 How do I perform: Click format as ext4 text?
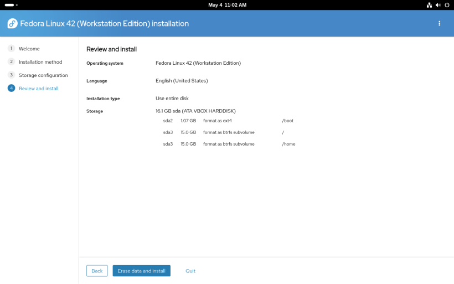coord(218,121)
